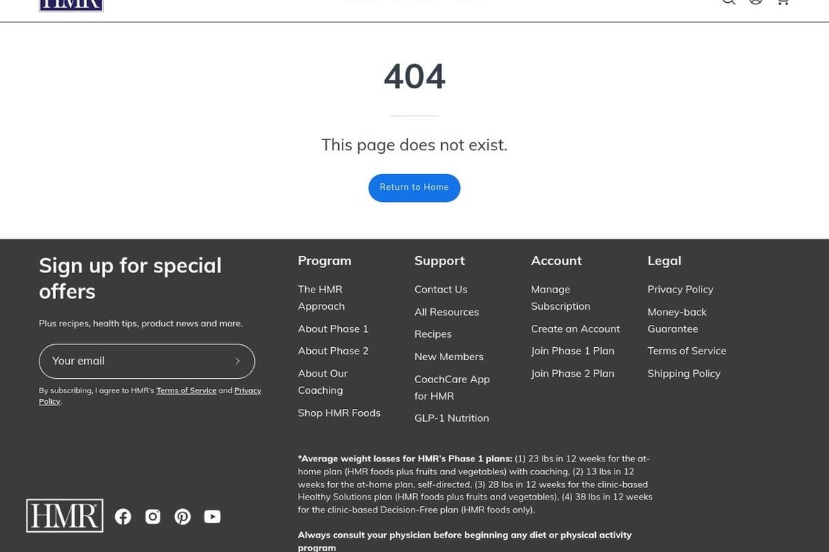Screen dimensions: 829x552
Task: Click the HMR logo in footer
Action: click(65, 516)
